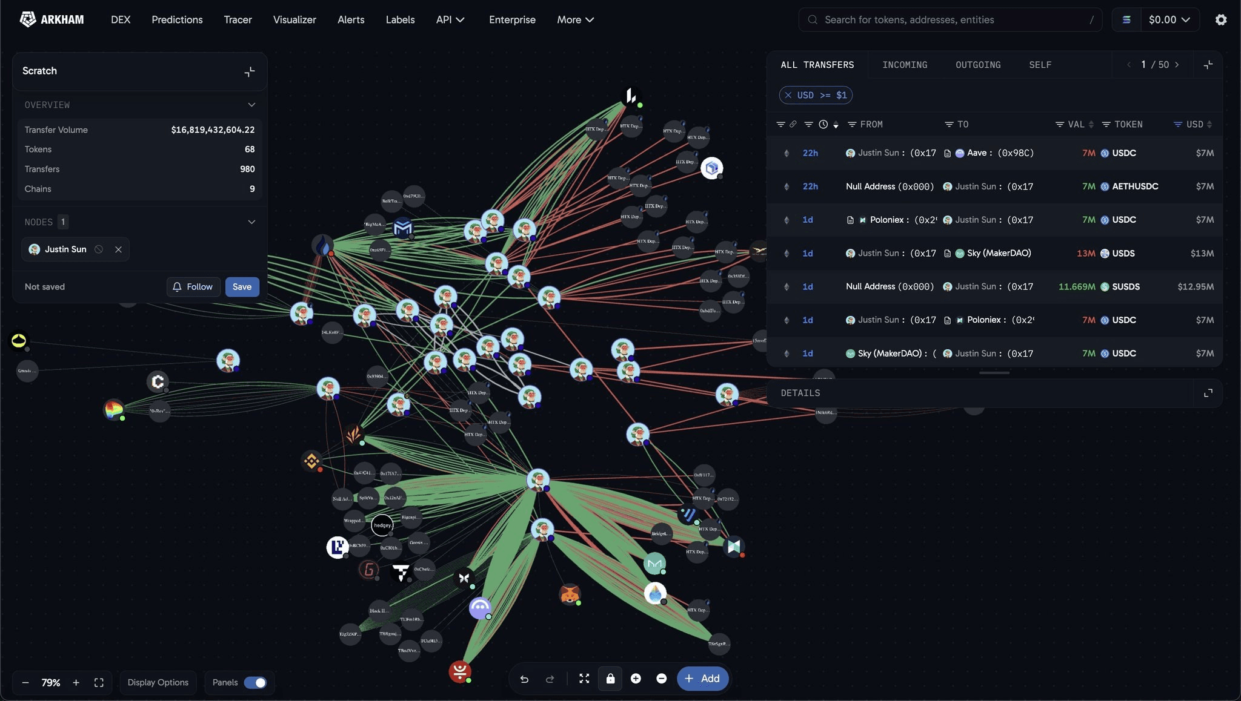Focus the token search field
Image resolution: width=1241 pixels, height=701 pixels.
950,19
